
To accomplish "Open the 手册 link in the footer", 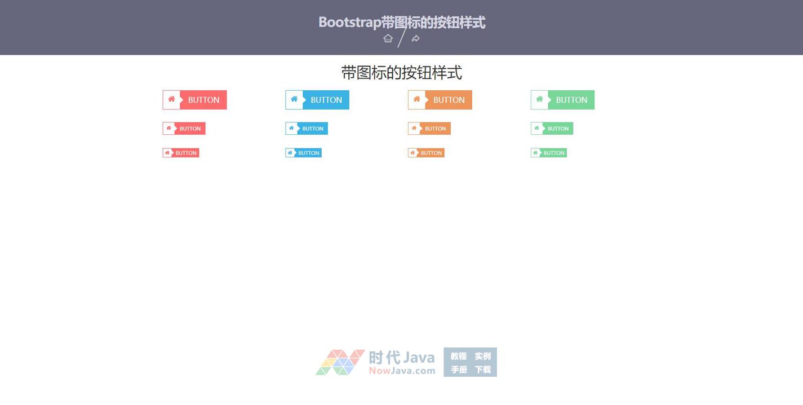I will (459, 369).
